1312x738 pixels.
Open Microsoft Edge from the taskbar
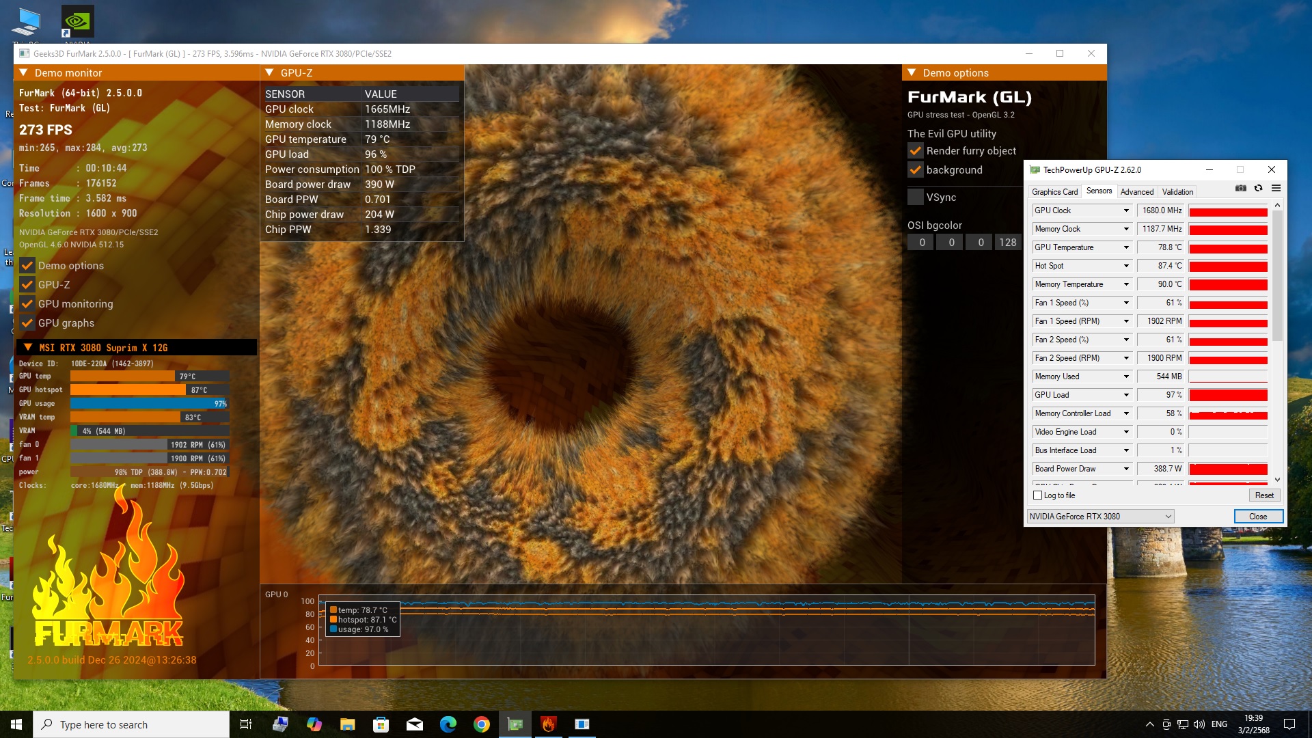(x=448, y=724)
